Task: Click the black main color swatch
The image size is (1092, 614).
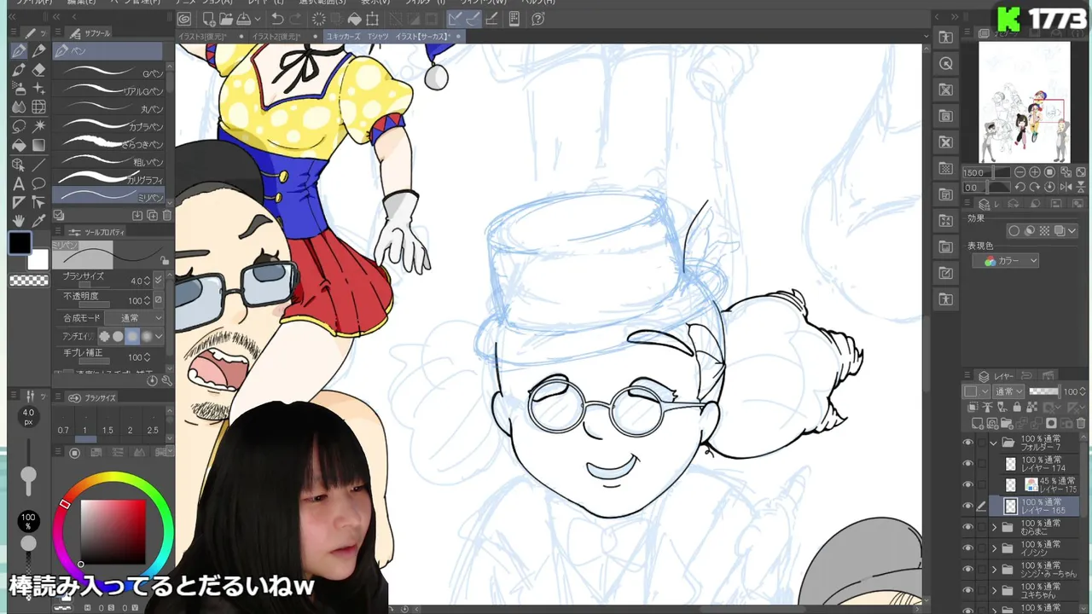Action: 20,243
